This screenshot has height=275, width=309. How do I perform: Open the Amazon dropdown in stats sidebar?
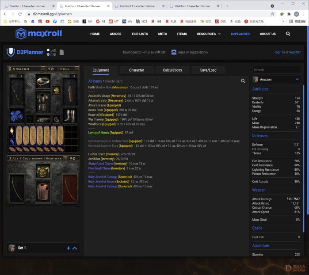276,80
